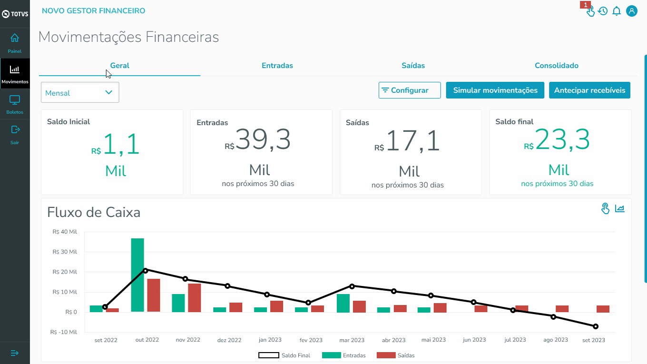Image resolution: width=647 pixels, height=364 pixels.
Task: Click Simular movimentações button
Action: 495,90
